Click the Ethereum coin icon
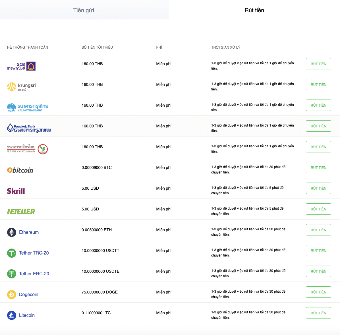This screenshot has width=340, height=335. click(12, 232)
